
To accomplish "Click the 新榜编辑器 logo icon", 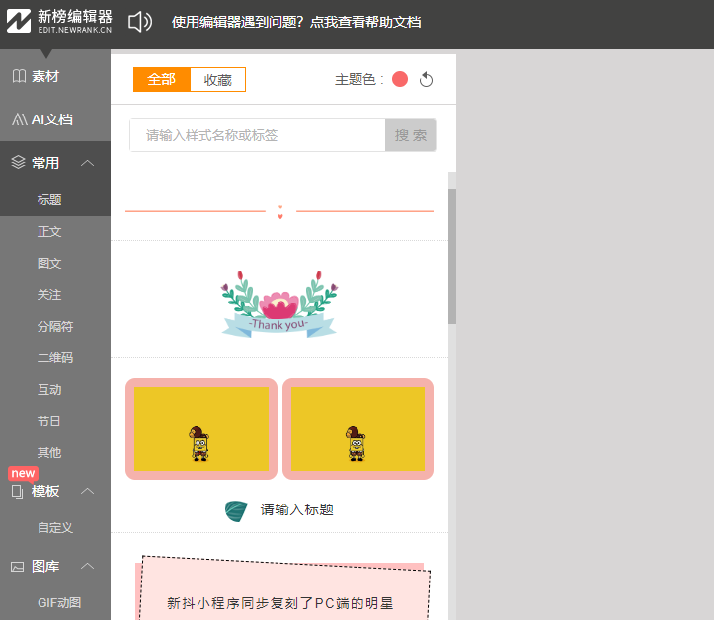I will point(18,22).
